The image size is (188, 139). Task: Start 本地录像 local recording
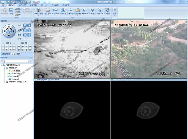click(x=55, y=11)
